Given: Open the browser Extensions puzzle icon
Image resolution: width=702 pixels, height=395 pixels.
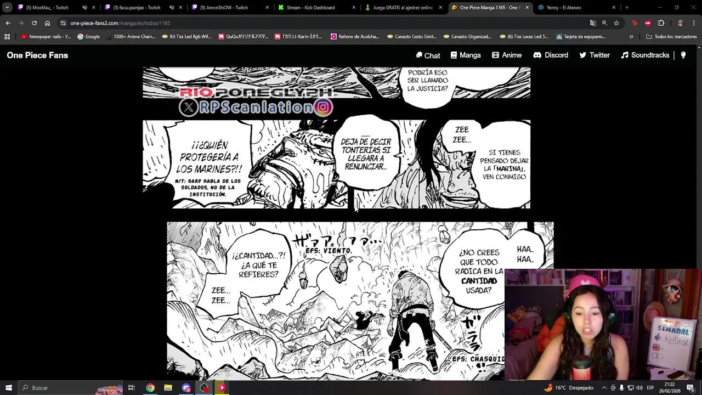Looking at the screenshot, I should 661,23.
